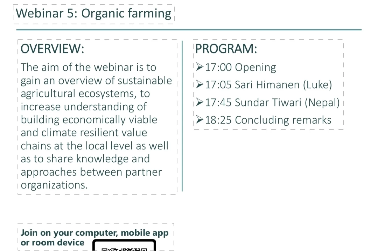378x251 pixels.
Task: Click the arrow bullet before Sari Himanen
Action: tap(199, 84)
